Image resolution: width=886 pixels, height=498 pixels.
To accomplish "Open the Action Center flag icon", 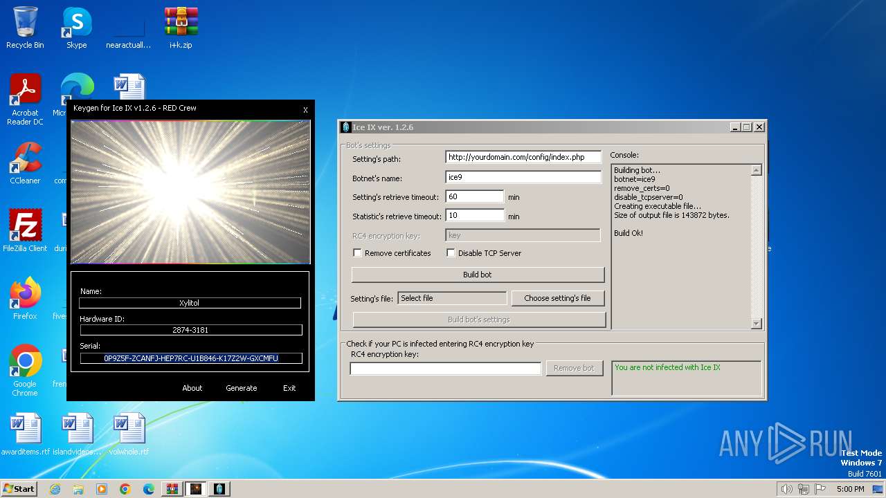I will point(820,489).
